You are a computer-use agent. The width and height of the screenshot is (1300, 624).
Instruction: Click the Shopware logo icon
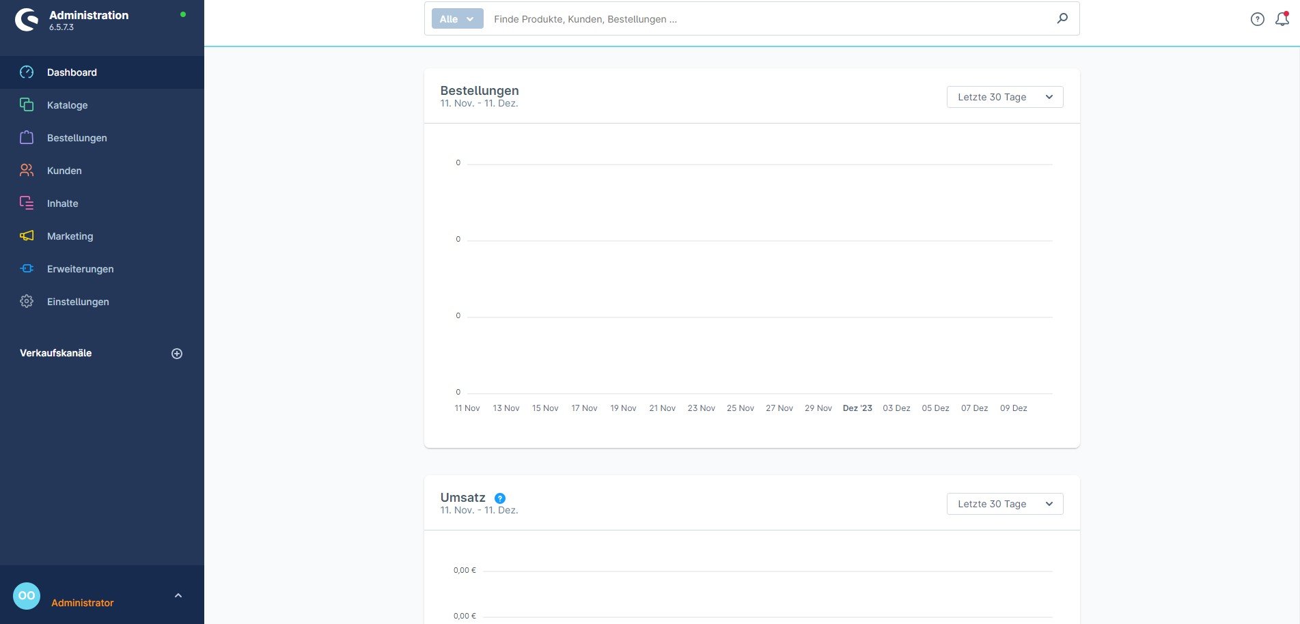pyautogui.click(x=27, y=20)
